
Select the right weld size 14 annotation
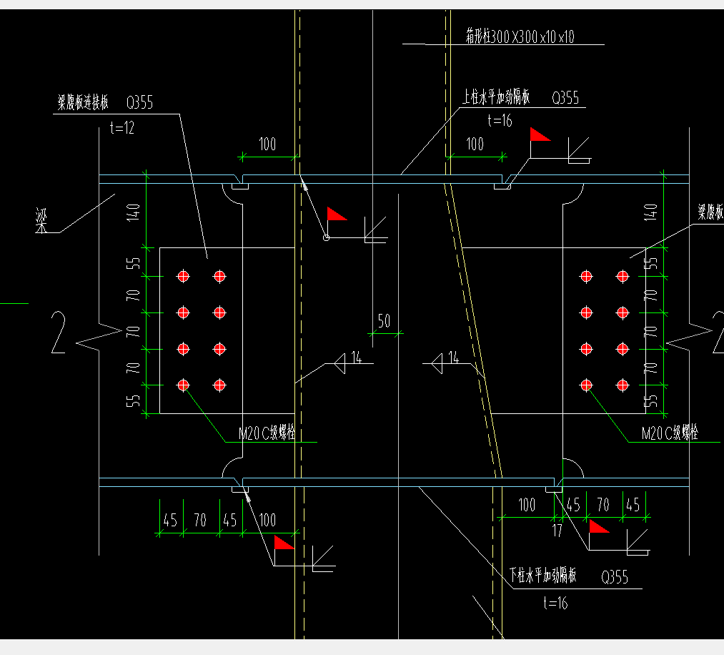(453, 357)
